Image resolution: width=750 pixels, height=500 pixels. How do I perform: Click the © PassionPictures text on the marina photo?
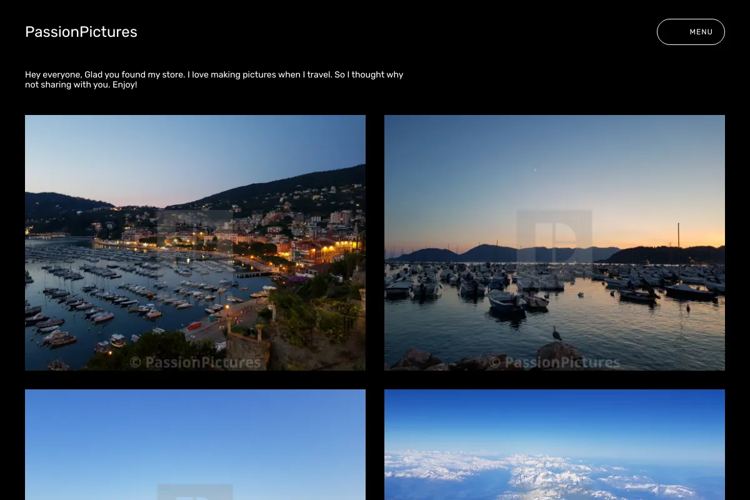[195, 362]
